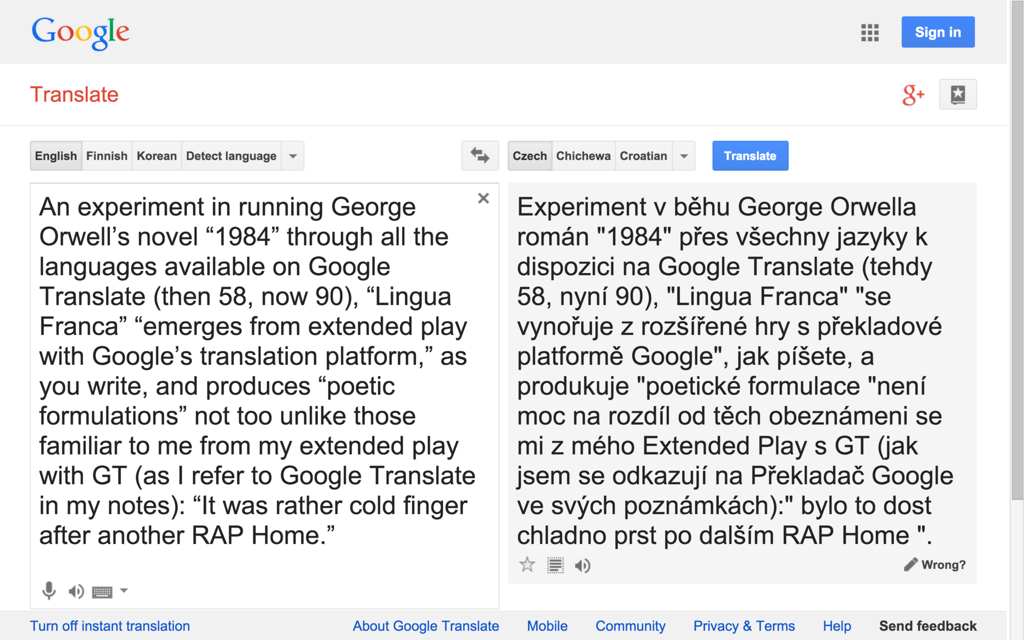
Task: Open the virtual keyboard input tool
Action: click(x=102, y=591)
